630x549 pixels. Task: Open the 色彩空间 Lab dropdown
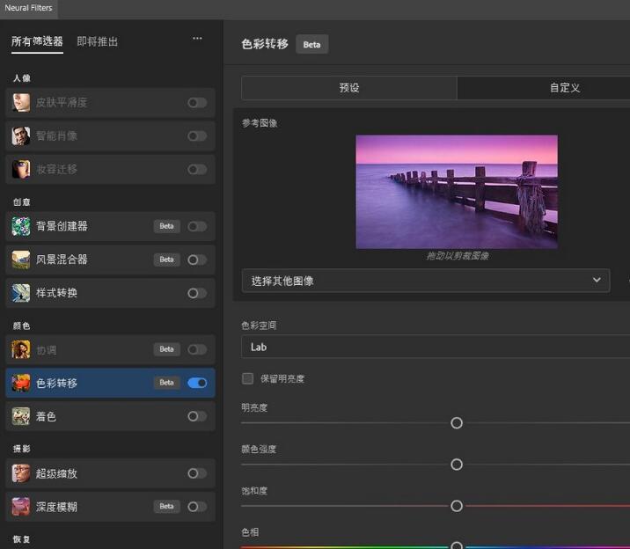pos(436,347)
